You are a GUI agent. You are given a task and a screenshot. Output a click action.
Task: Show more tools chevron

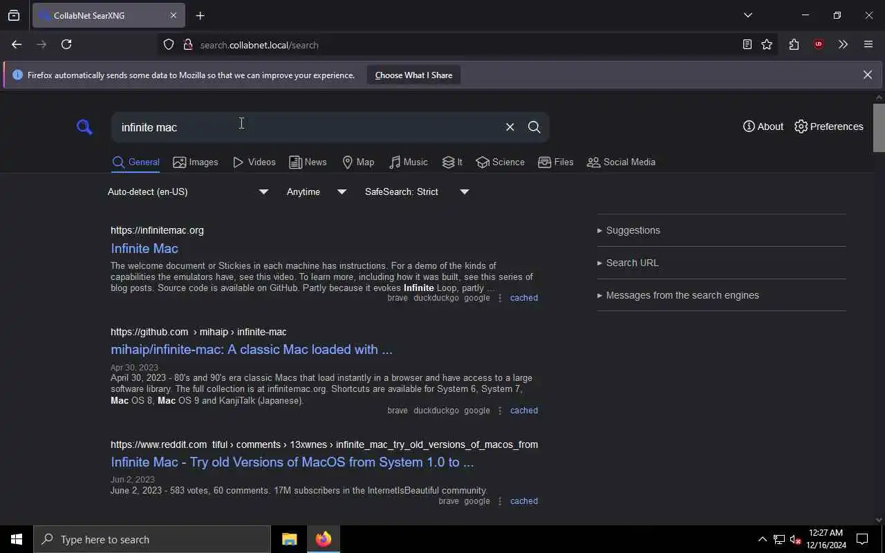(843, 45)
